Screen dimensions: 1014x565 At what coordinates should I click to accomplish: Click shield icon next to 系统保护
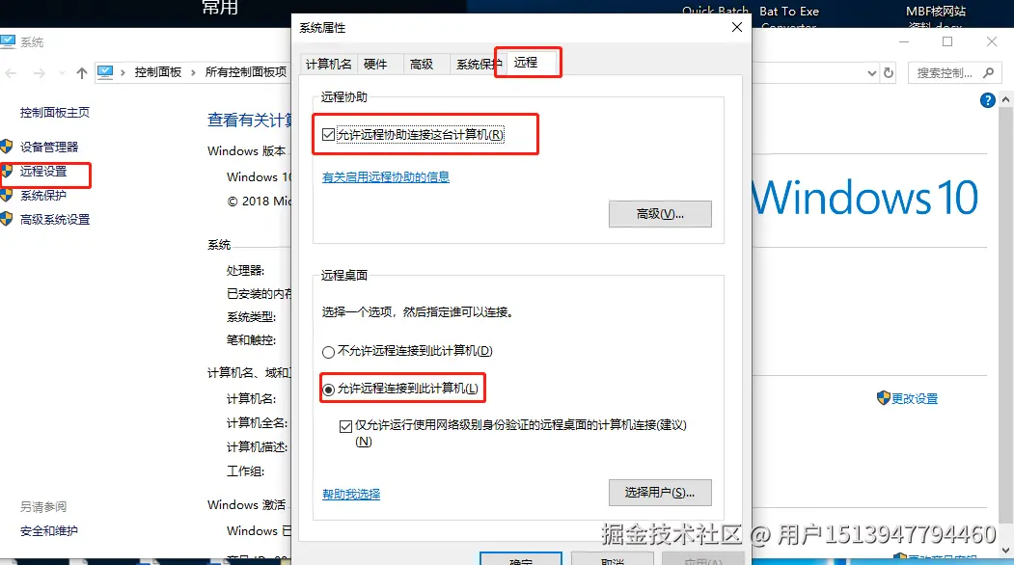click(x=7, y=195)
